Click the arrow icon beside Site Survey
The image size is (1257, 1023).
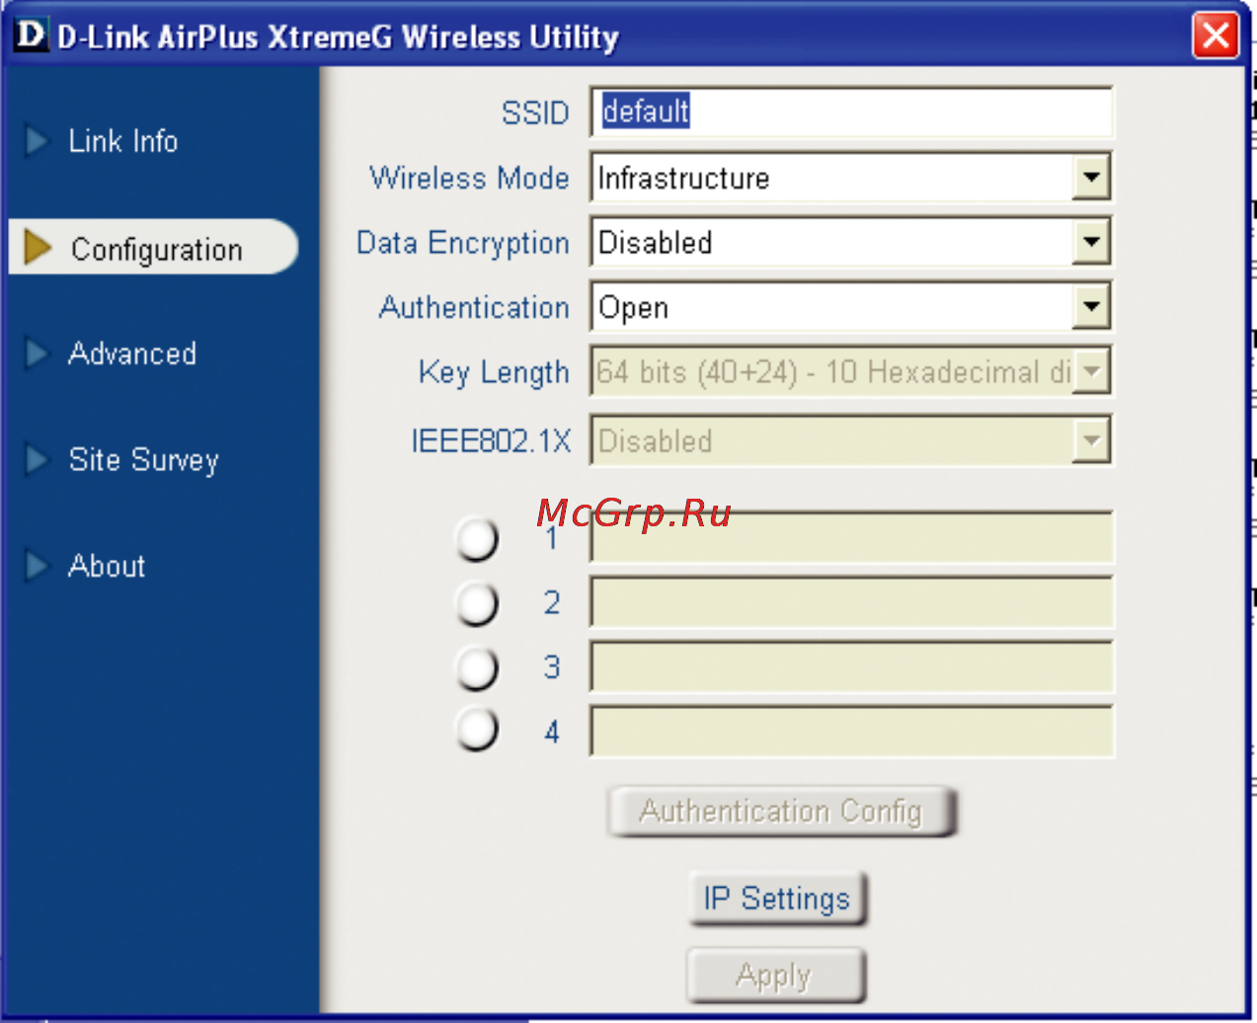click(37, 459)
